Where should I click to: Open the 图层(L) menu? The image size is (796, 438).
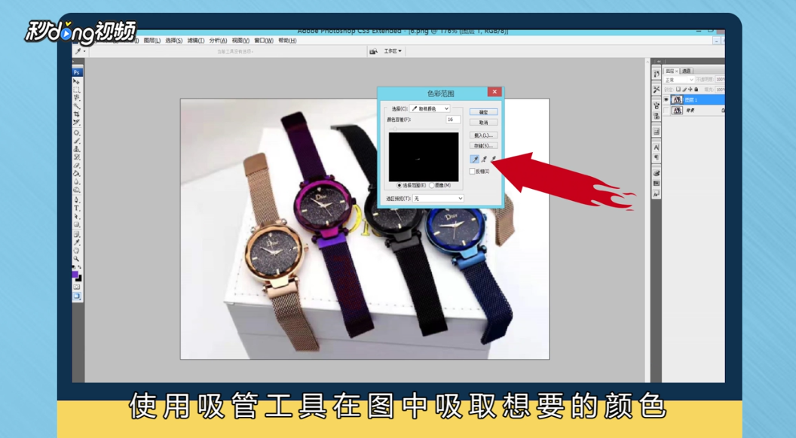click(152, 41)
